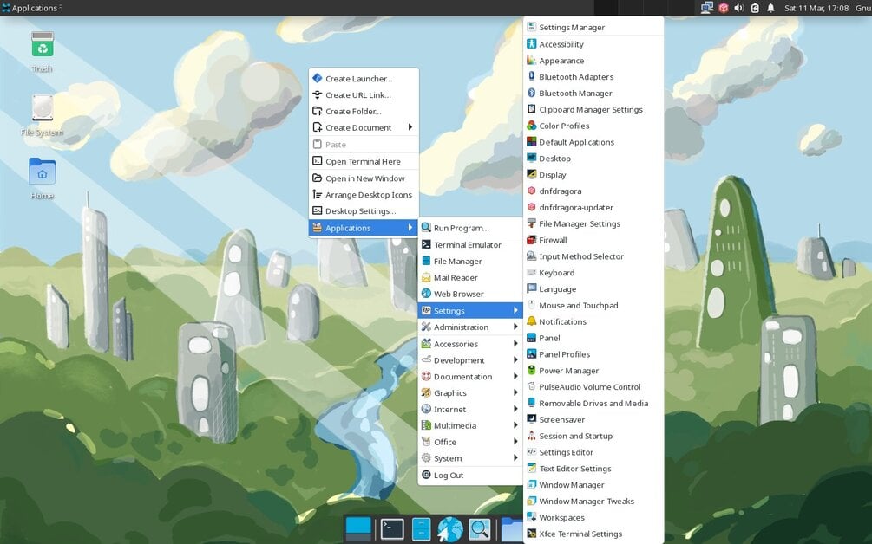Open Mouse and Touchpad settings
This screenshot has width=872, height=544.
593,305
